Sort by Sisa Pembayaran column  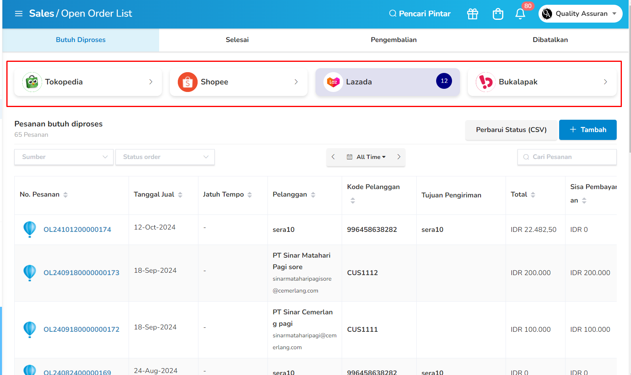[584, 201]
